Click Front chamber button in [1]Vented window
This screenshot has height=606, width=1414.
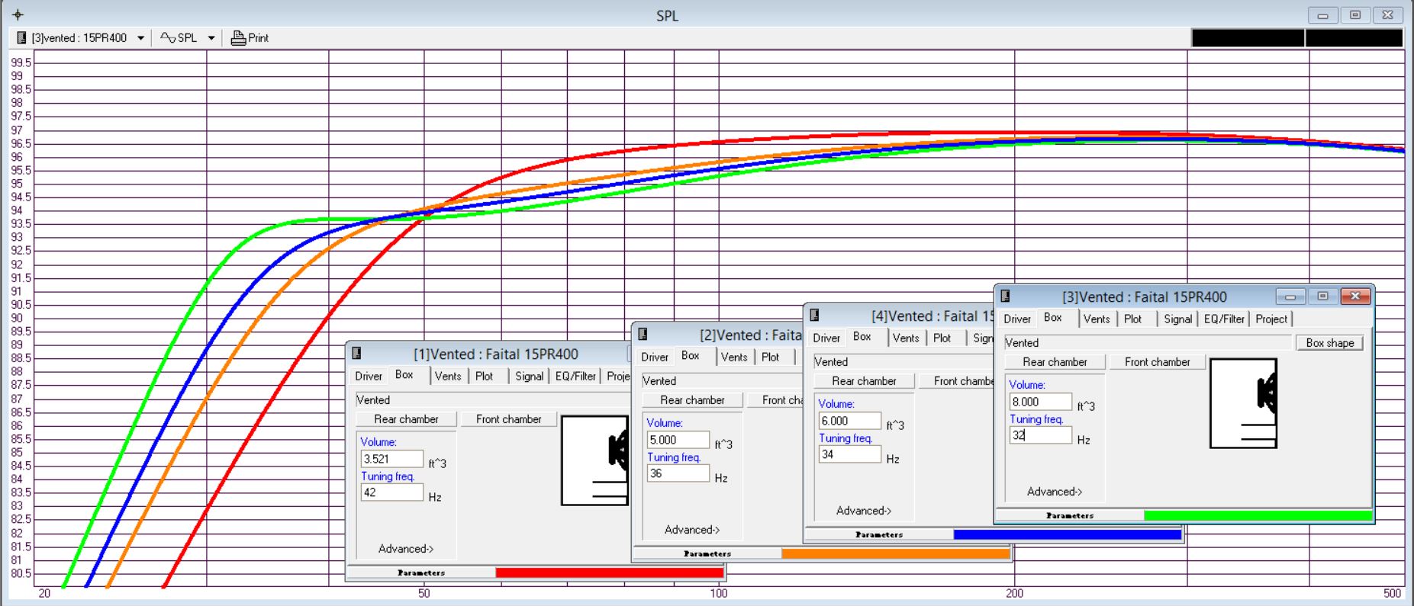click(509, 419)
